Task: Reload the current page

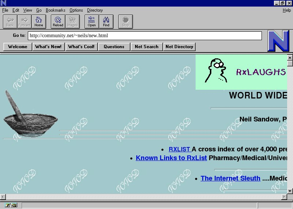Action: (58, 22)
